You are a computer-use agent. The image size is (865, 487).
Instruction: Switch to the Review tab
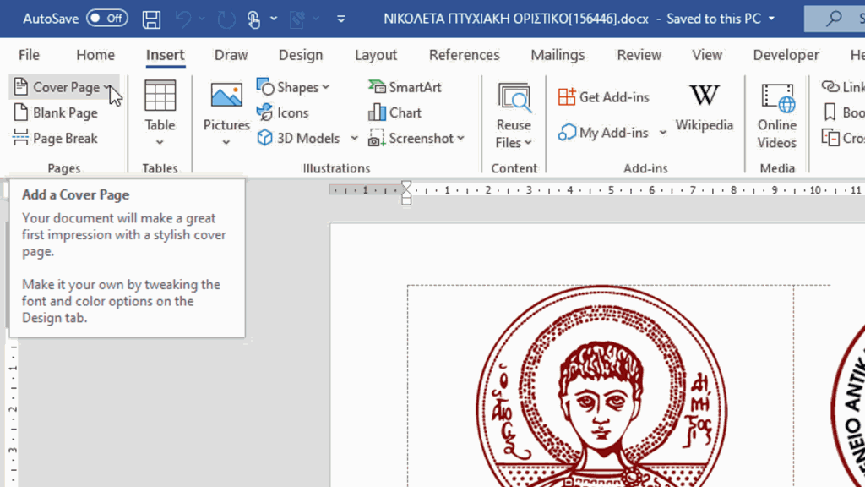point(639,55)
